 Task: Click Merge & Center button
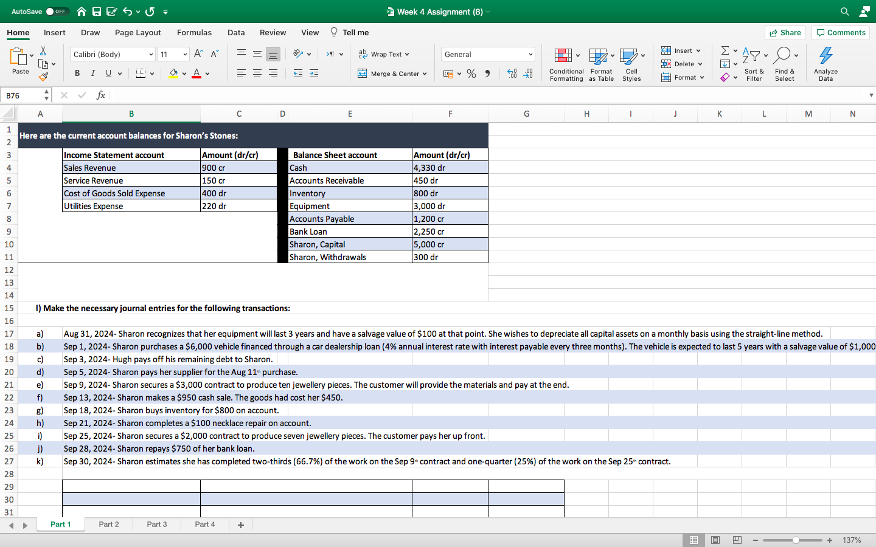[x=392, y=74]
